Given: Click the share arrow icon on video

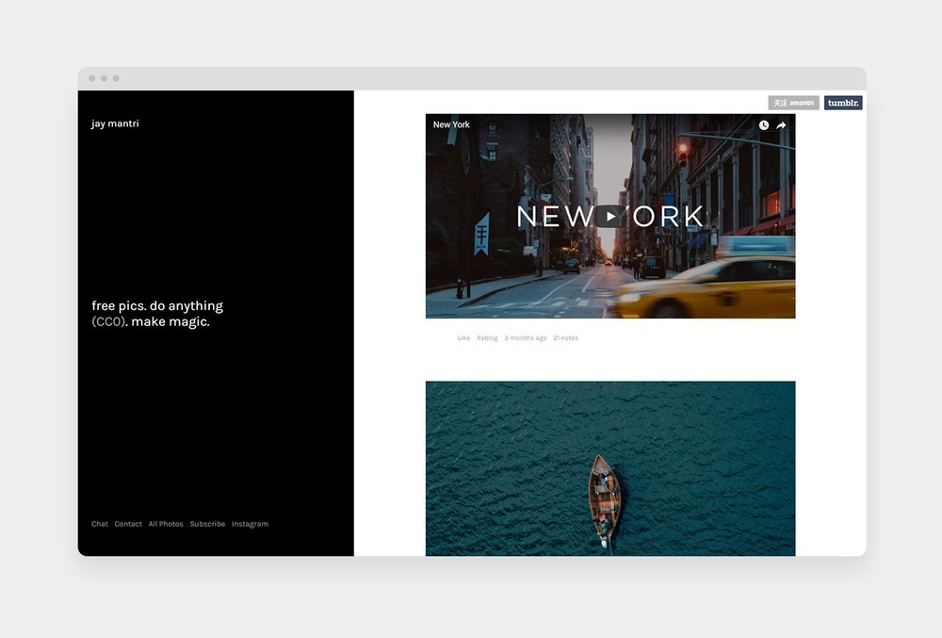Looking at the screenshot, I should pos(781,125).
